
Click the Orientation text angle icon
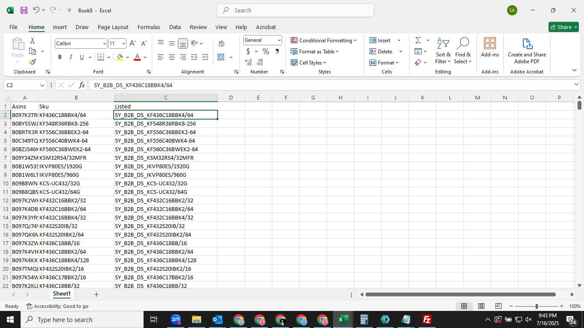194,43
